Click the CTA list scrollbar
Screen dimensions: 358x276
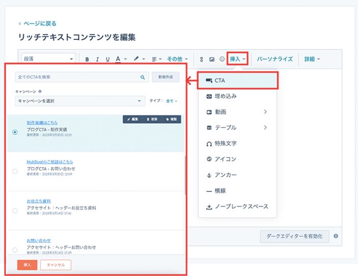coord(185,175)
